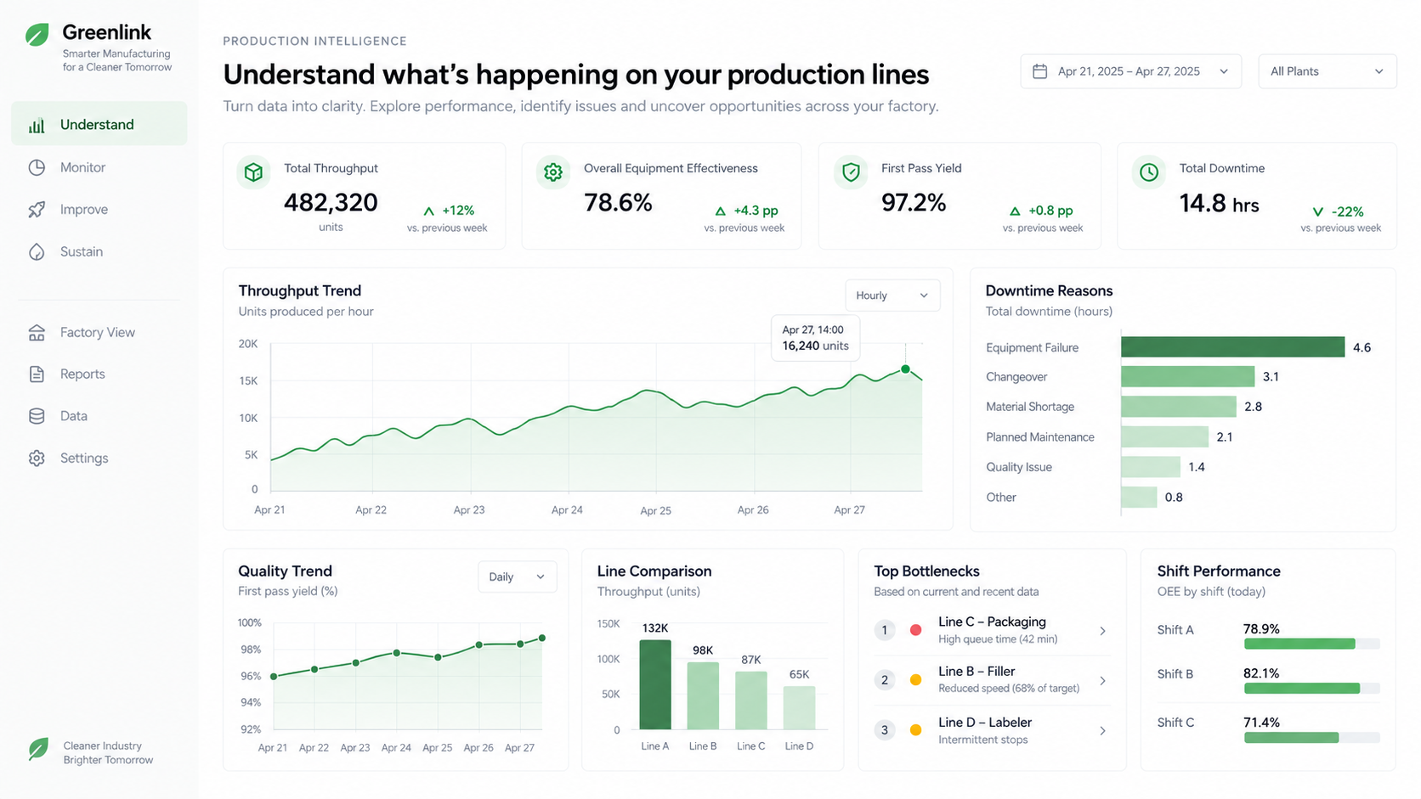Click the yield +0.8 pp up arrow
Screen dimensions: 1421x799
coord(1015,211)
